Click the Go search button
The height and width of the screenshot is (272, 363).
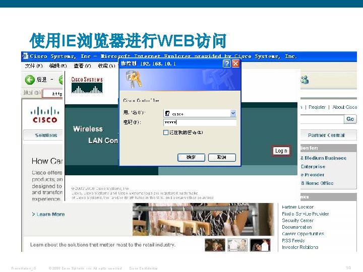coord(350,119)
